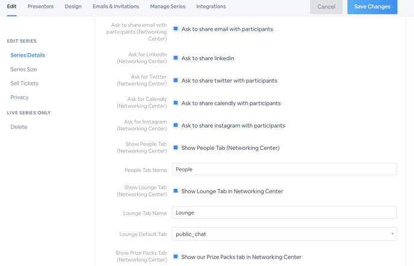Focus the Lounge Tab Name field
414x266 pixels.
[285, 212]
